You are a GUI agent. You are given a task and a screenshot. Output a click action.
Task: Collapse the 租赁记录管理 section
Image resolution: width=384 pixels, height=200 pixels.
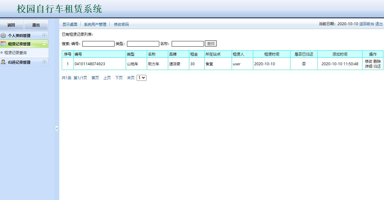click(44, 43)
